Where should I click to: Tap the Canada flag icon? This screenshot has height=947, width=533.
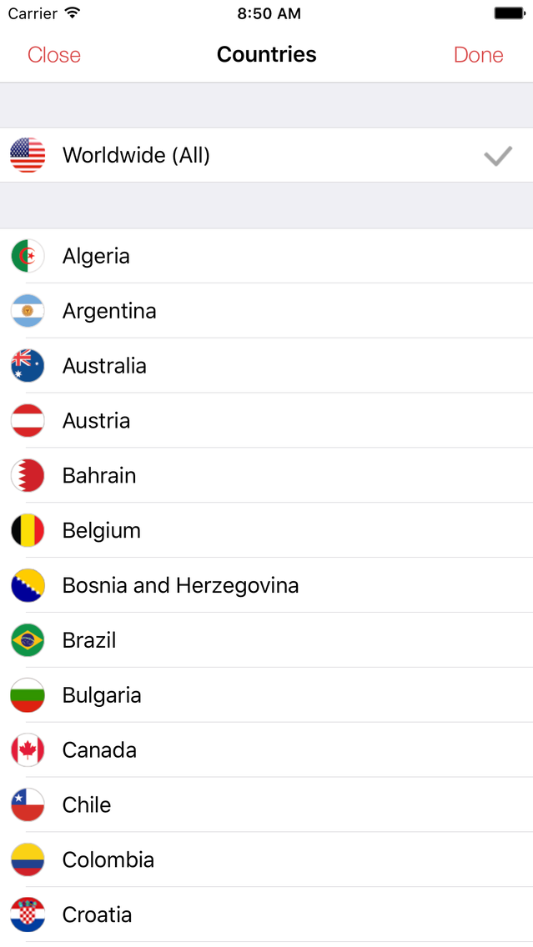coord(28,750)
